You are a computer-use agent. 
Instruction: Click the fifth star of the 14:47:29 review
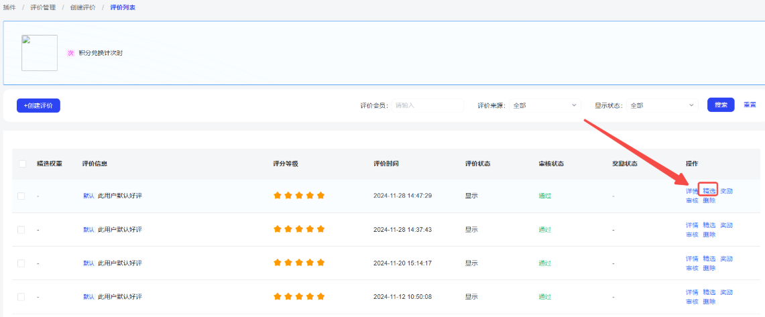point(320,196)
